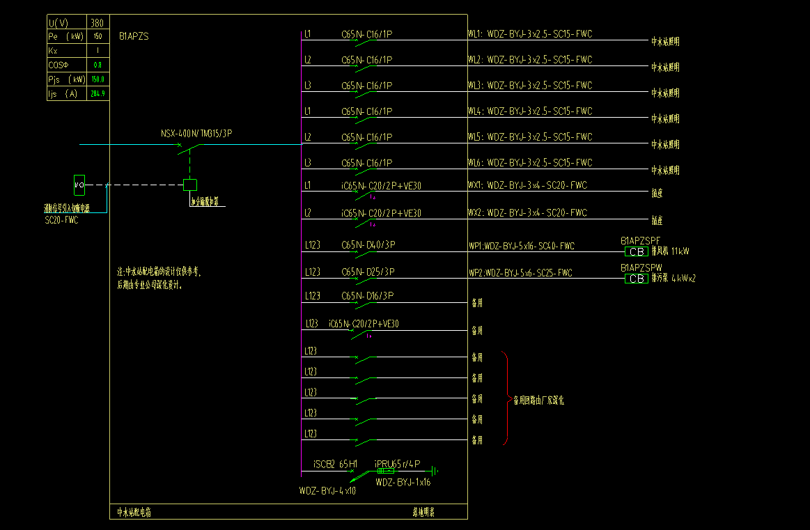The image size is (810, 530).
Task: Select the note line 后期由专业公司深化设计
Action: [150, 285]
